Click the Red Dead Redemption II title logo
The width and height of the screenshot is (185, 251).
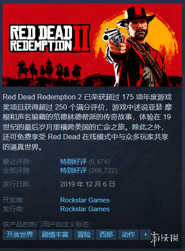coord(50,38)
